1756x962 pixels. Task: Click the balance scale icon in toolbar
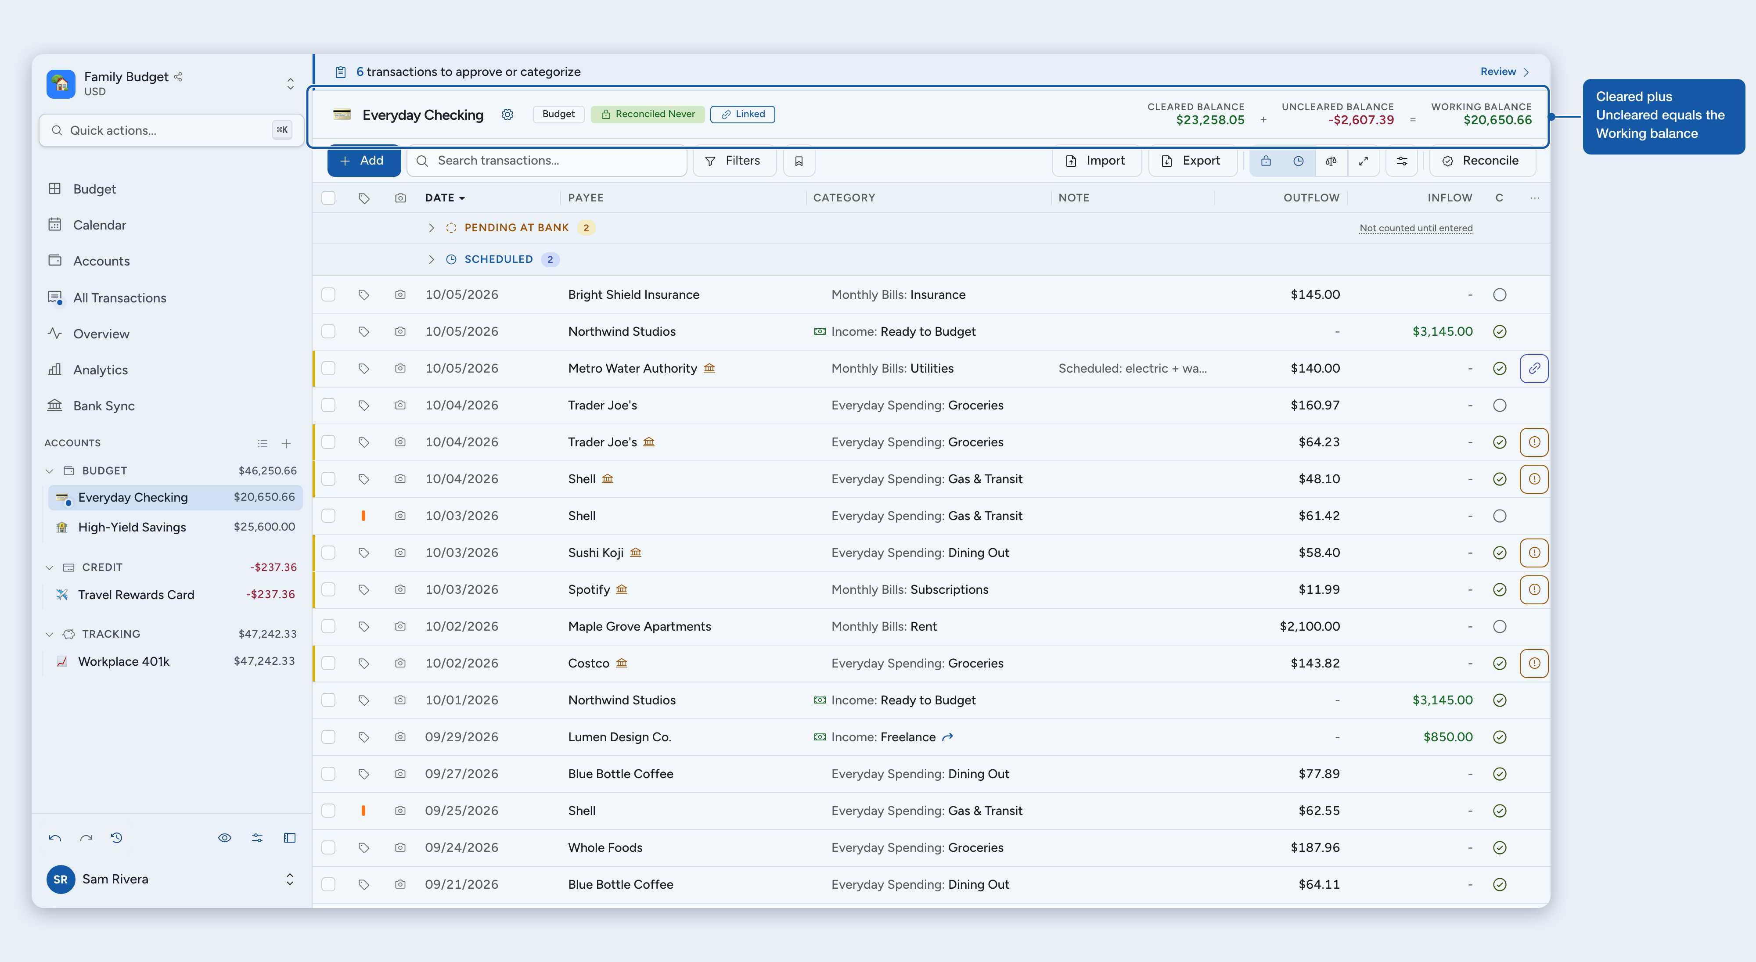pos(1331,161)
